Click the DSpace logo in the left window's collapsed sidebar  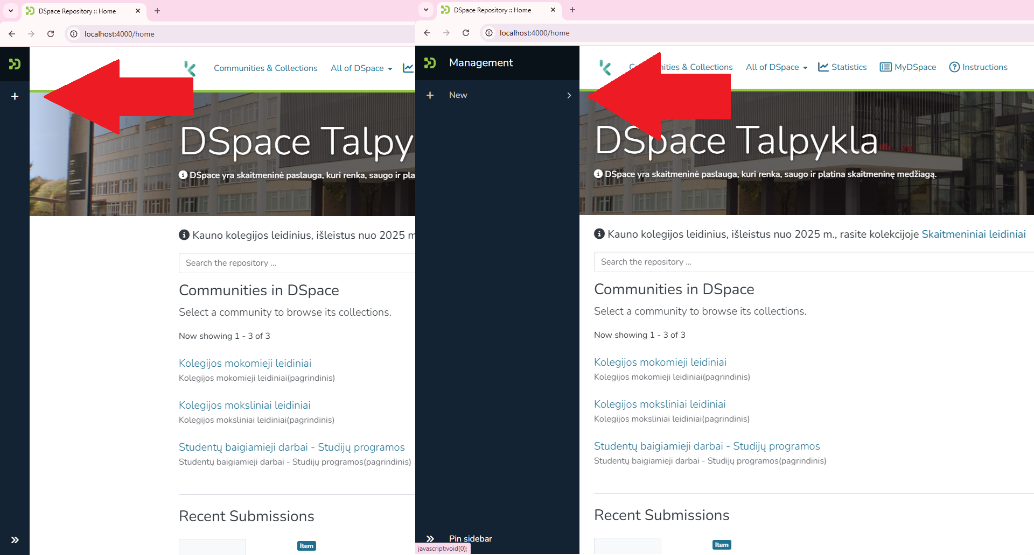coord(15,64)
